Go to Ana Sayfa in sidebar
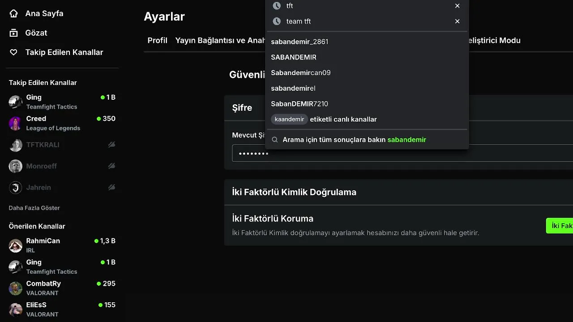The width and height of the screenshot is (573, 322). pos(44,13)
